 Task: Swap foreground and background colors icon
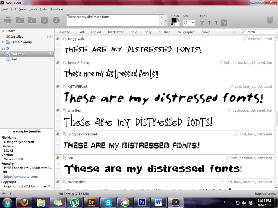(178, 19)
